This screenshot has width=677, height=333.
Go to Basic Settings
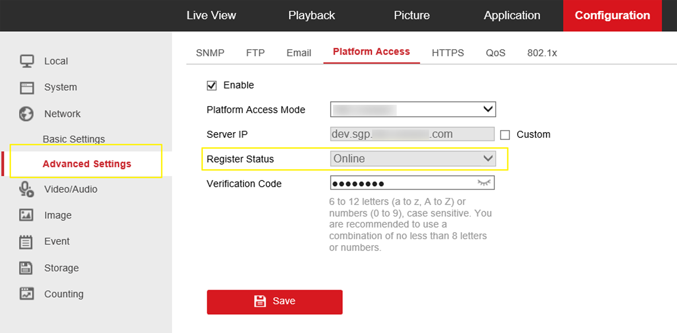[74, 139]
